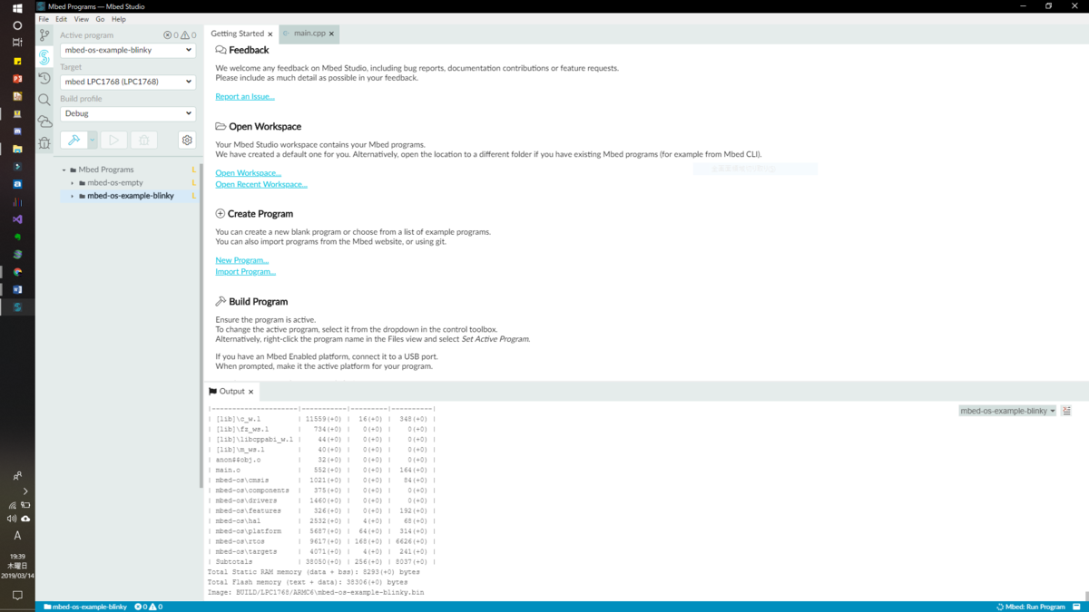
Task: Close the Getting Started tab
Action: [270, 34]
